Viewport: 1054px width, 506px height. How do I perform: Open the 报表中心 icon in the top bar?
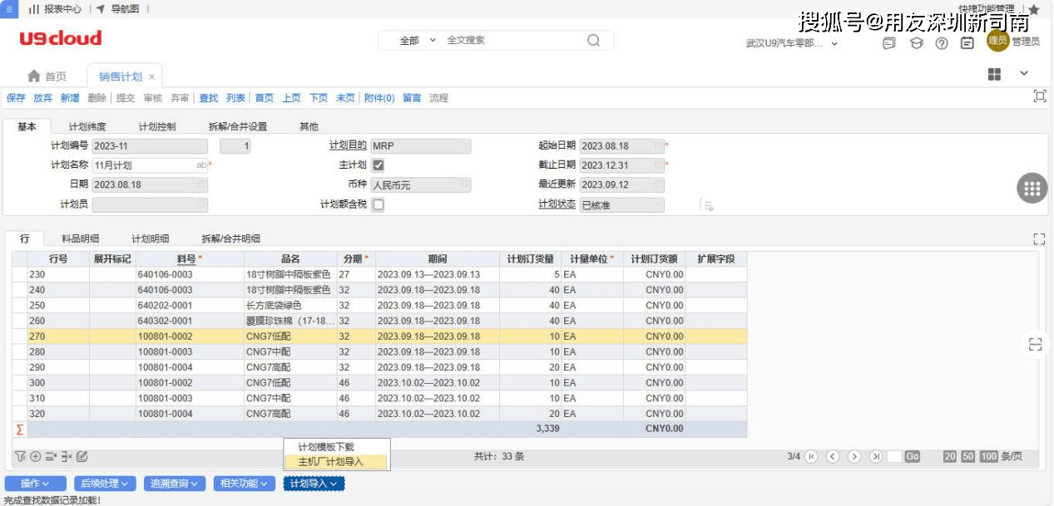tap(32, 9)
